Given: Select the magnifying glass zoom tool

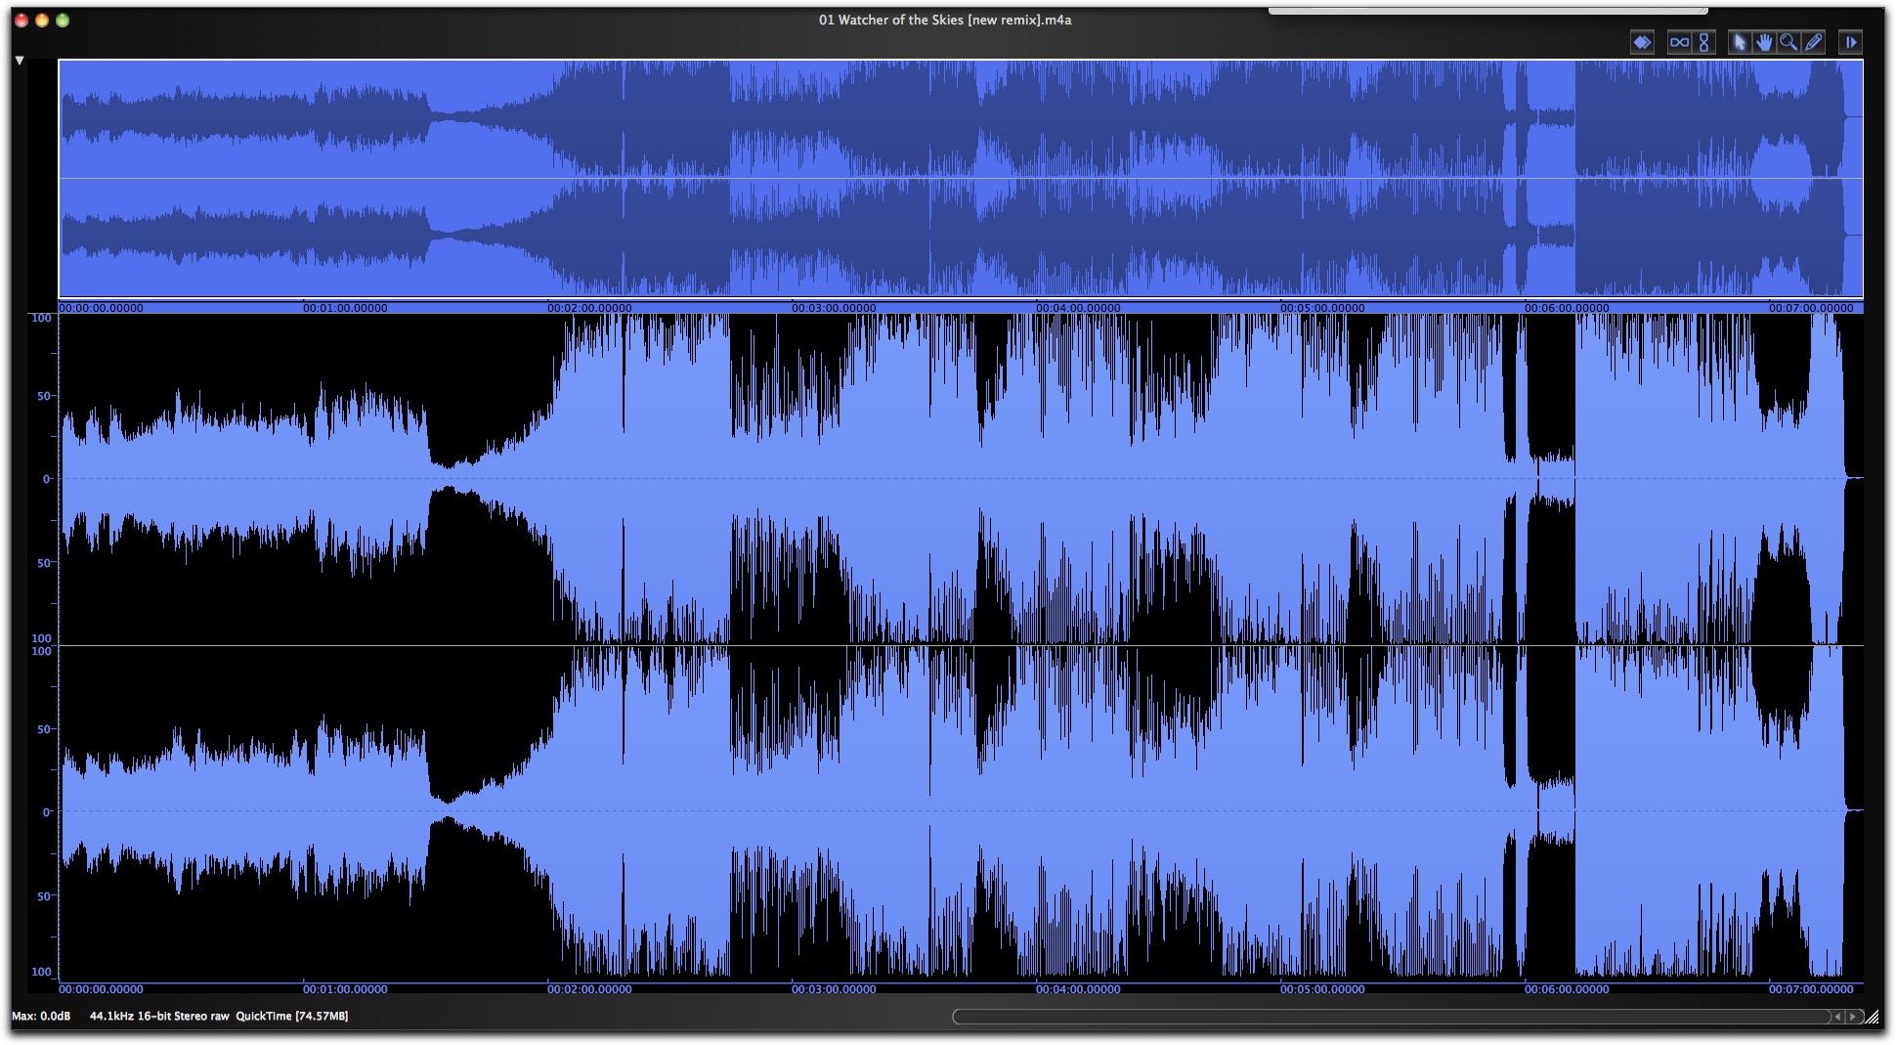Looking at the screenshot, I should (1788, 42).
